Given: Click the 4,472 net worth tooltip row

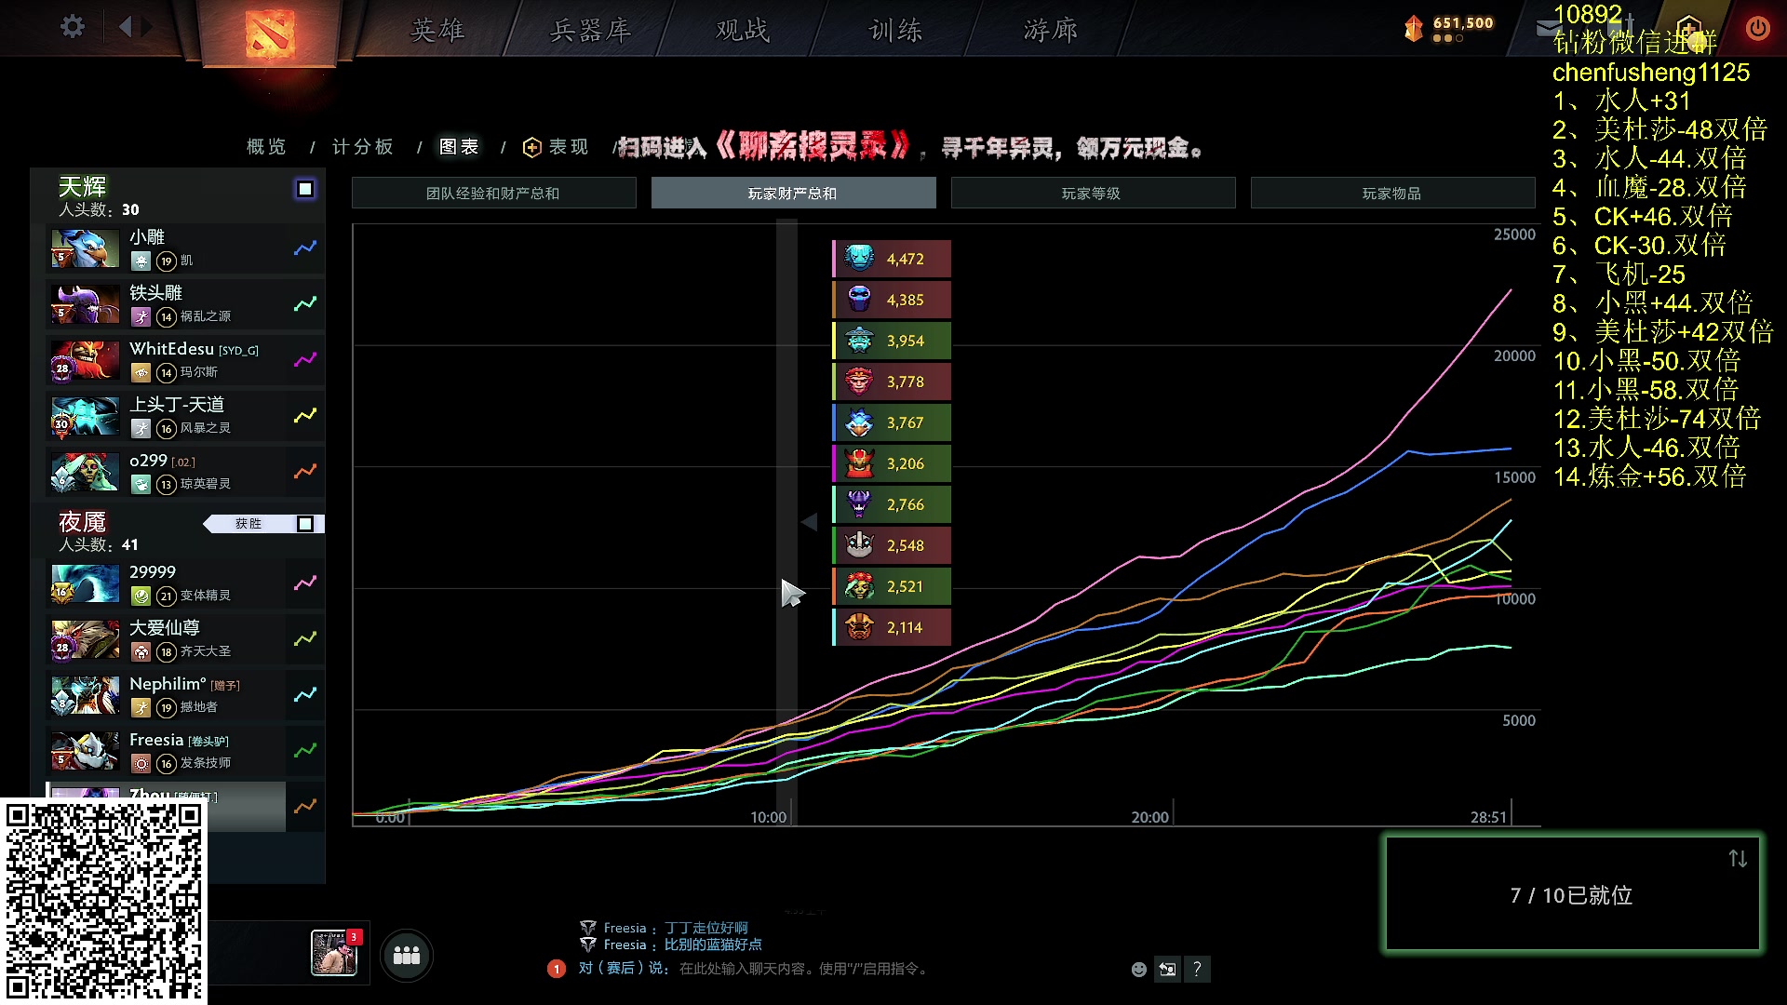Looking at the screenshot, I should [x=892, y=259].
